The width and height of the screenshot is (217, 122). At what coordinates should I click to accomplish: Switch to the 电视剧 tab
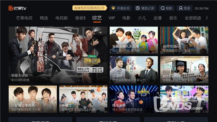click(x=61, y=18)
